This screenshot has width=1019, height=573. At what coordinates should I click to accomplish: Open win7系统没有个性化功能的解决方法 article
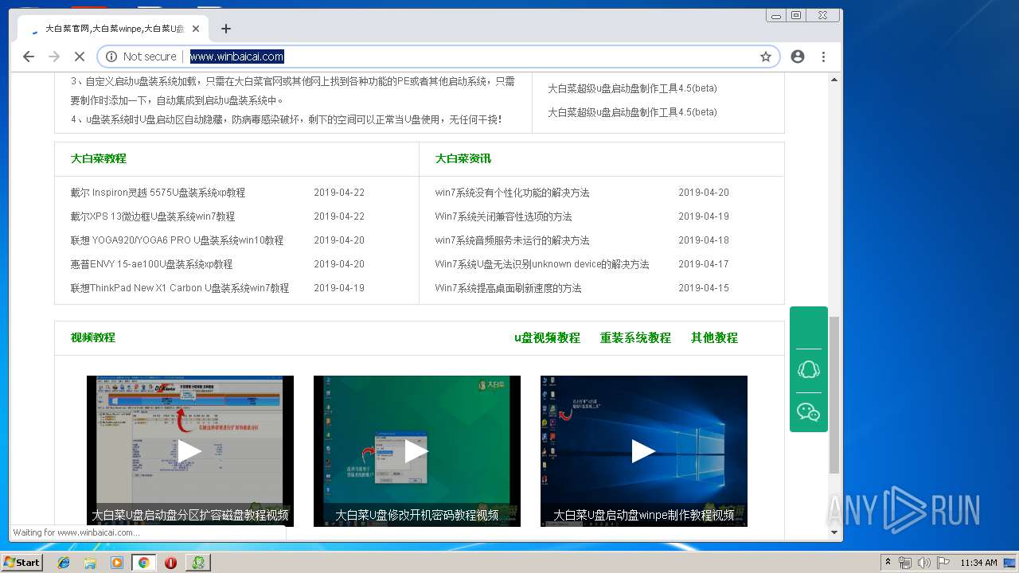pos(512,193)
